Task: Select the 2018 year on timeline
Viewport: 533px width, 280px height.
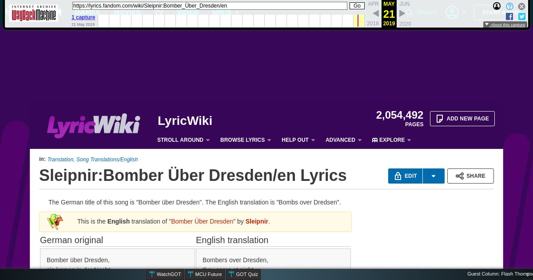Action: (x=373, y=24)
